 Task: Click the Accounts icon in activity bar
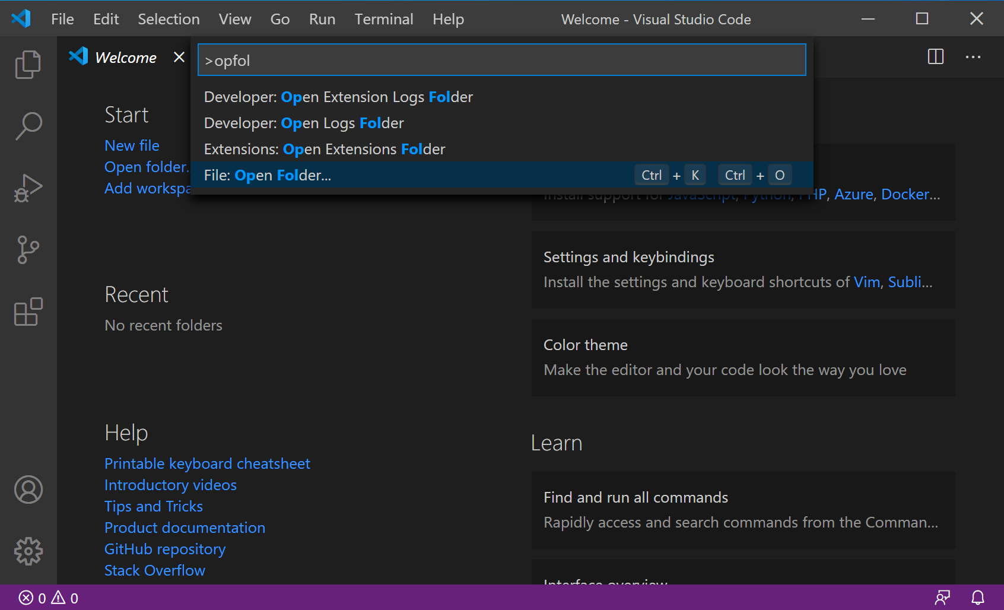28,490
